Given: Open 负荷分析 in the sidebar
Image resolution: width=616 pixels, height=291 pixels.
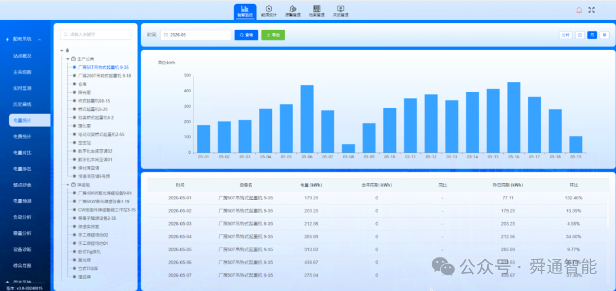Looking at the screenshot, I should tap(22, 217).
